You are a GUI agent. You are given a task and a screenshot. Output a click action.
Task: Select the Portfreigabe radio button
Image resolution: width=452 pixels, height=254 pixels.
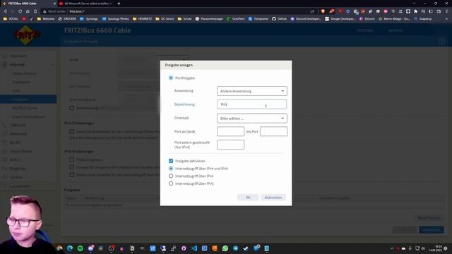coord(171,78)
